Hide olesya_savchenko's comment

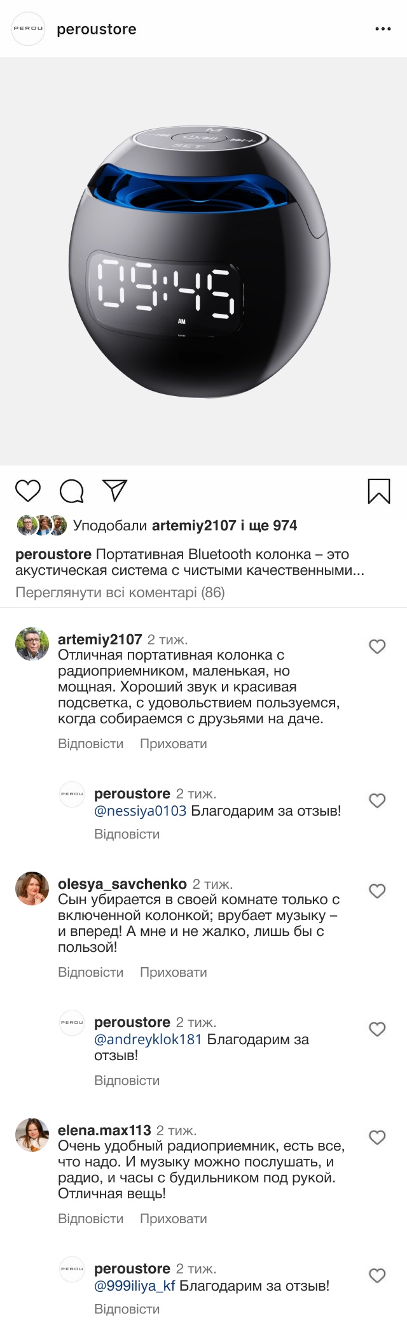173,972
